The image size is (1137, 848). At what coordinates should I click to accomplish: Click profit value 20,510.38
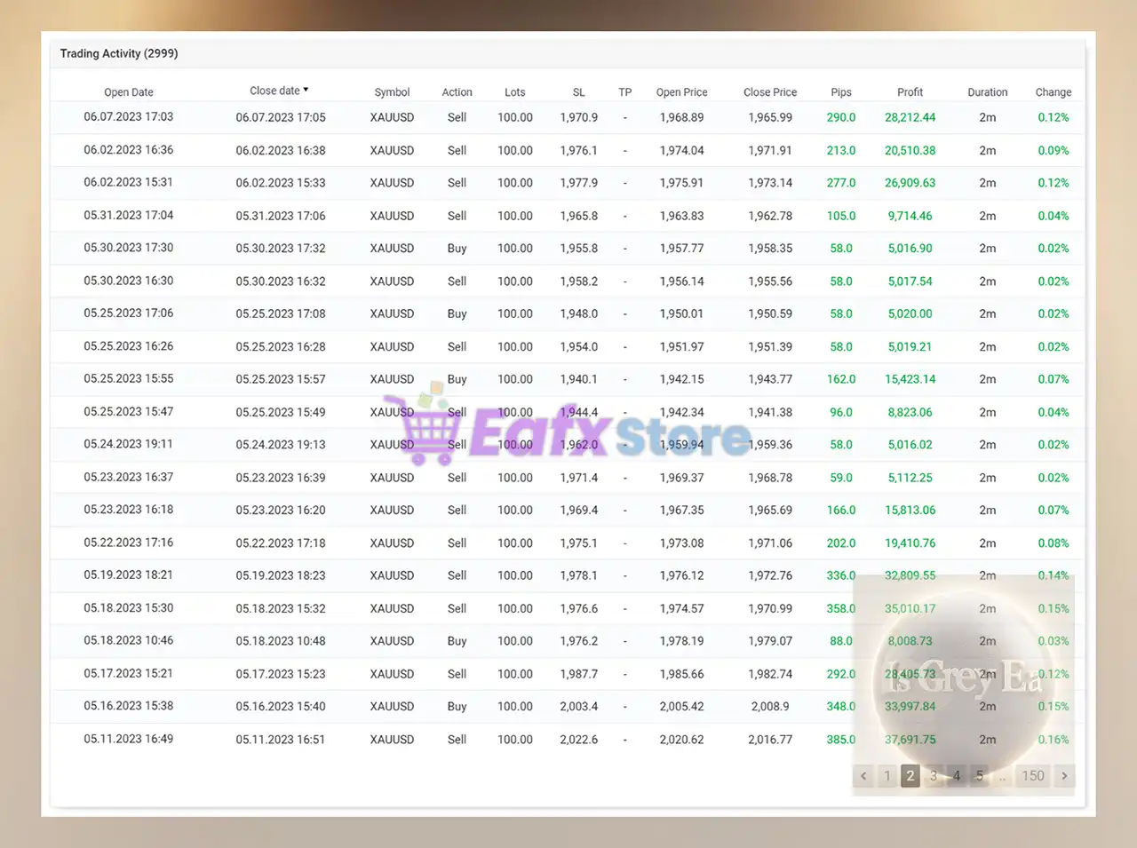pyautogui.click(x=910, y=150)
